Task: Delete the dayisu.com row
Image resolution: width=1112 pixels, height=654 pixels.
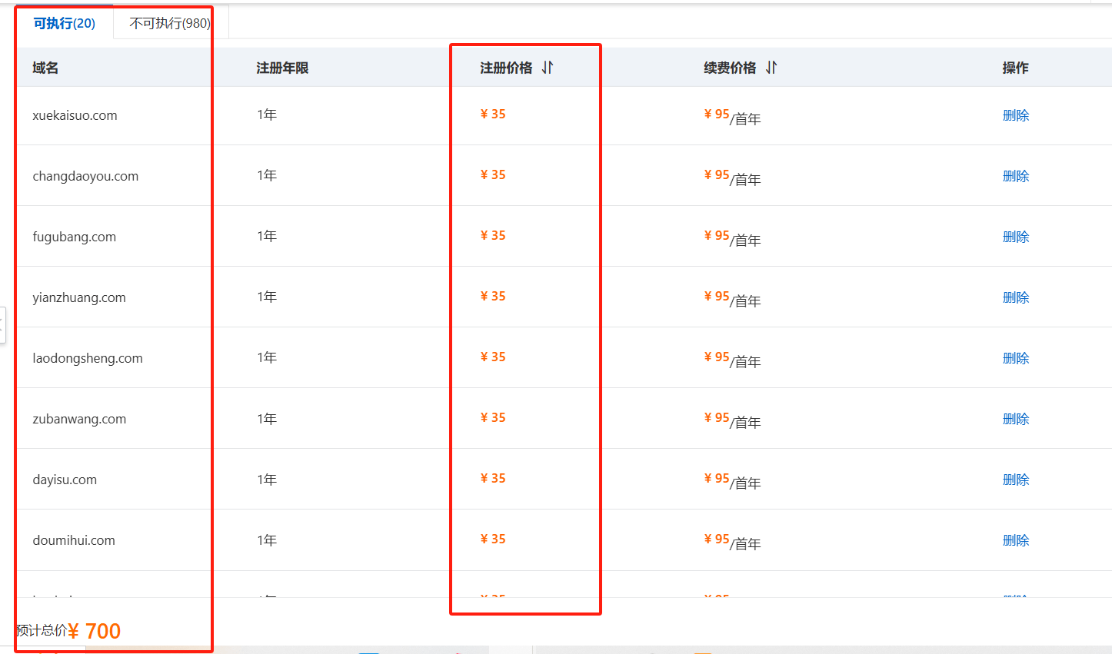Action: (x=1016, y=480)
